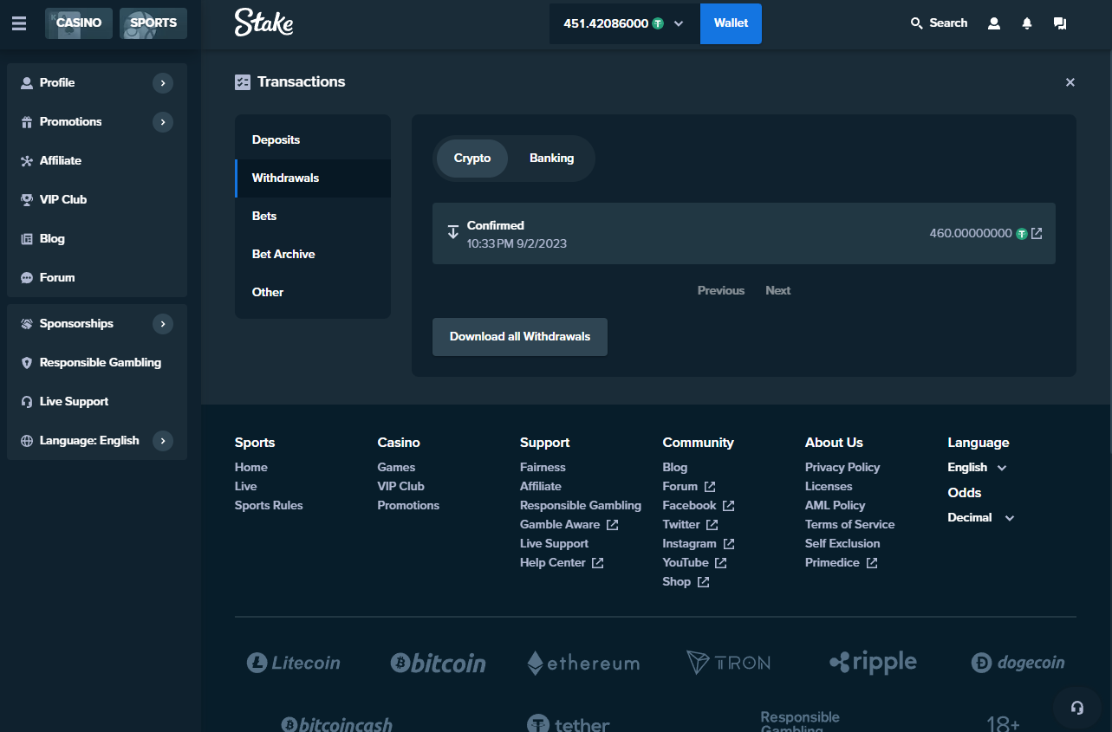The width and height of the screenshot is (1112, 732).
Task: Click the Affiliate icon in sidebar
Action: tap(27, 161)
